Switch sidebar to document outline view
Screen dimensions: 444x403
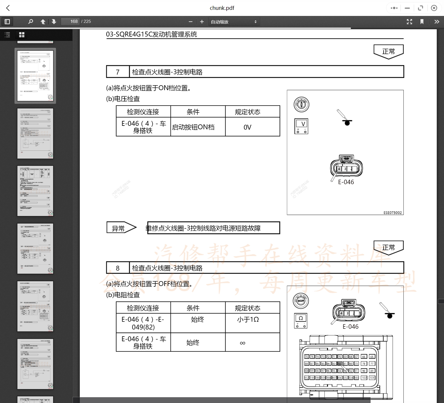[7, 35]
